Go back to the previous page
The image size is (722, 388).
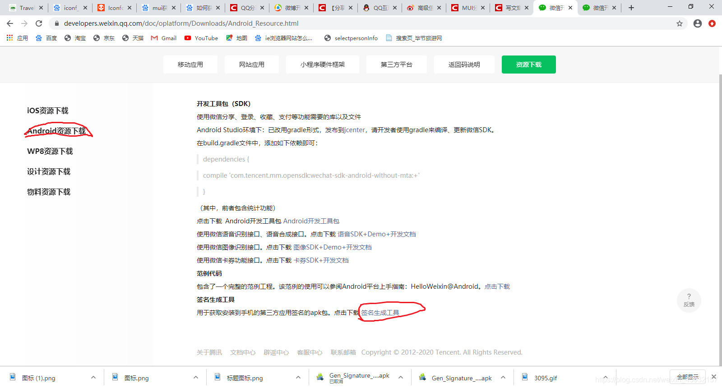pyautogui.click(x=10, y=23)
